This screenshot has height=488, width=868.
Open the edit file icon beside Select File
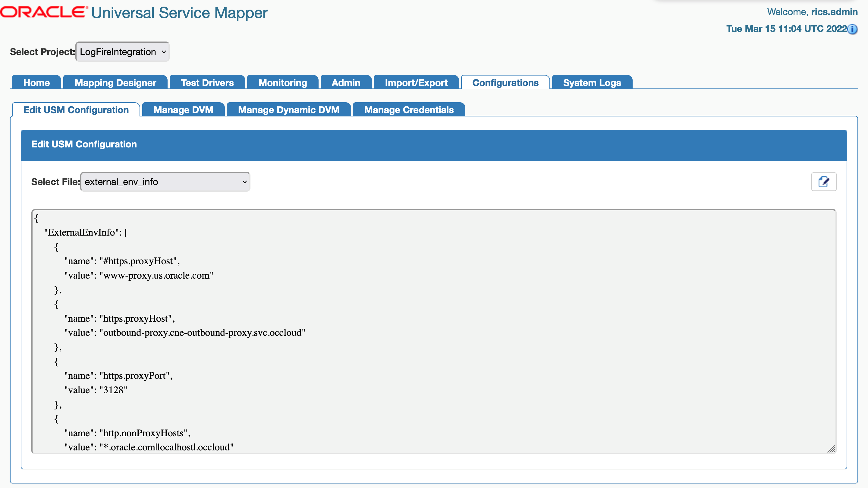(x=824, y=182)
